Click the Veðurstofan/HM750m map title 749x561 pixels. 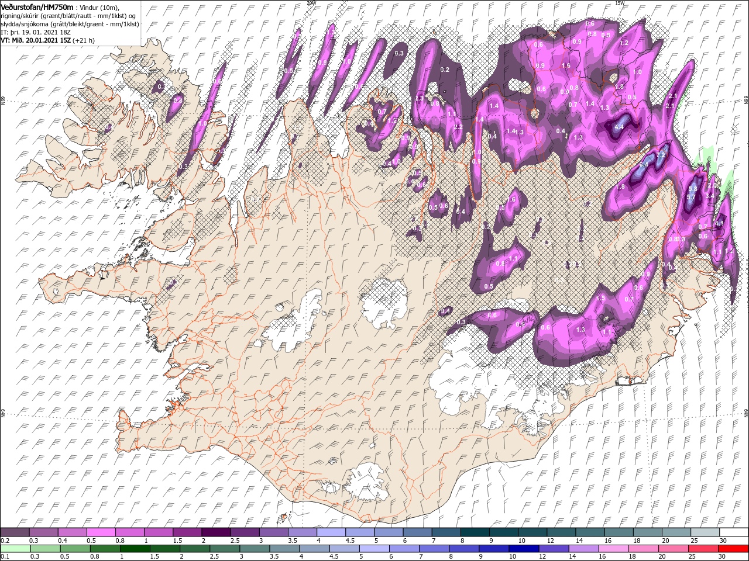tap(37, 6)
